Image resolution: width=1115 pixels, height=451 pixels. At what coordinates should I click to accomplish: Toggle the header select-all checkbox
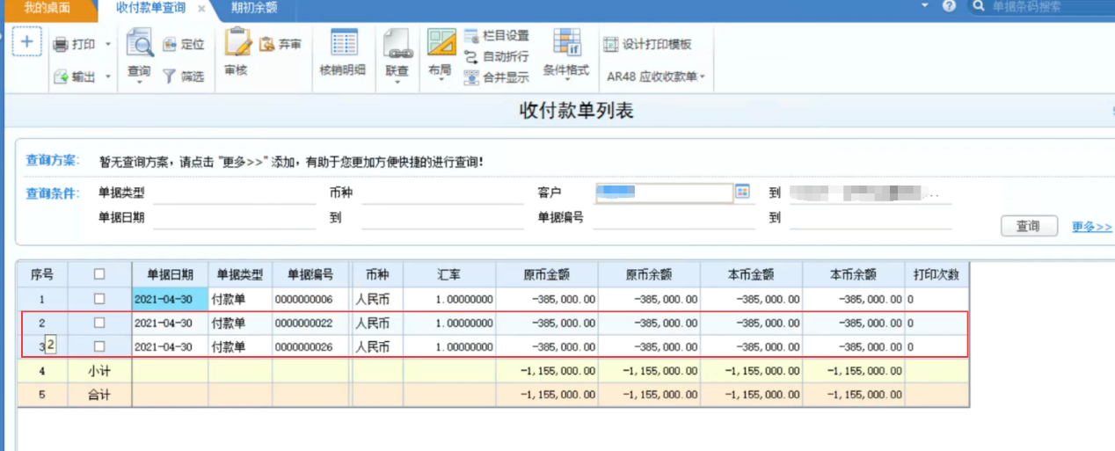click(99, 274)
